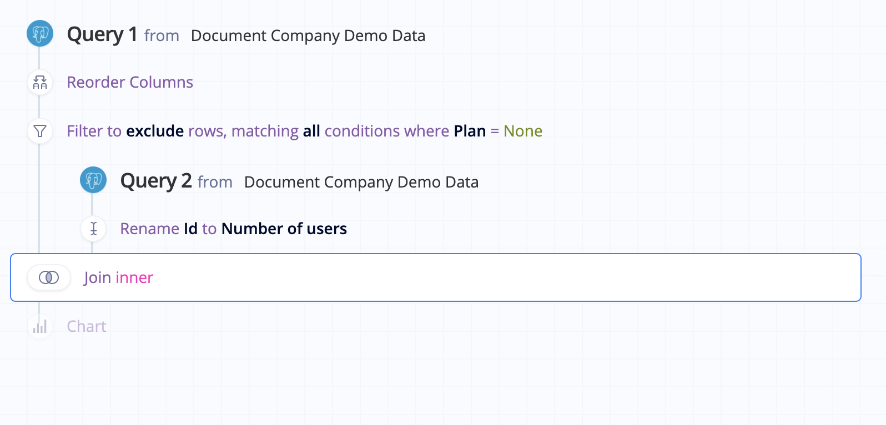This screenshot has width=886, height=425.
Task: Click the Join overlapping circles icon
Action: pyautogui.click(x=49, y=277)
